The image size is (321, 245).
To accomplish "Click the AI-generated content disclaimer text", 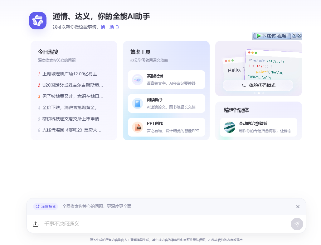I will tap(166, 240).
